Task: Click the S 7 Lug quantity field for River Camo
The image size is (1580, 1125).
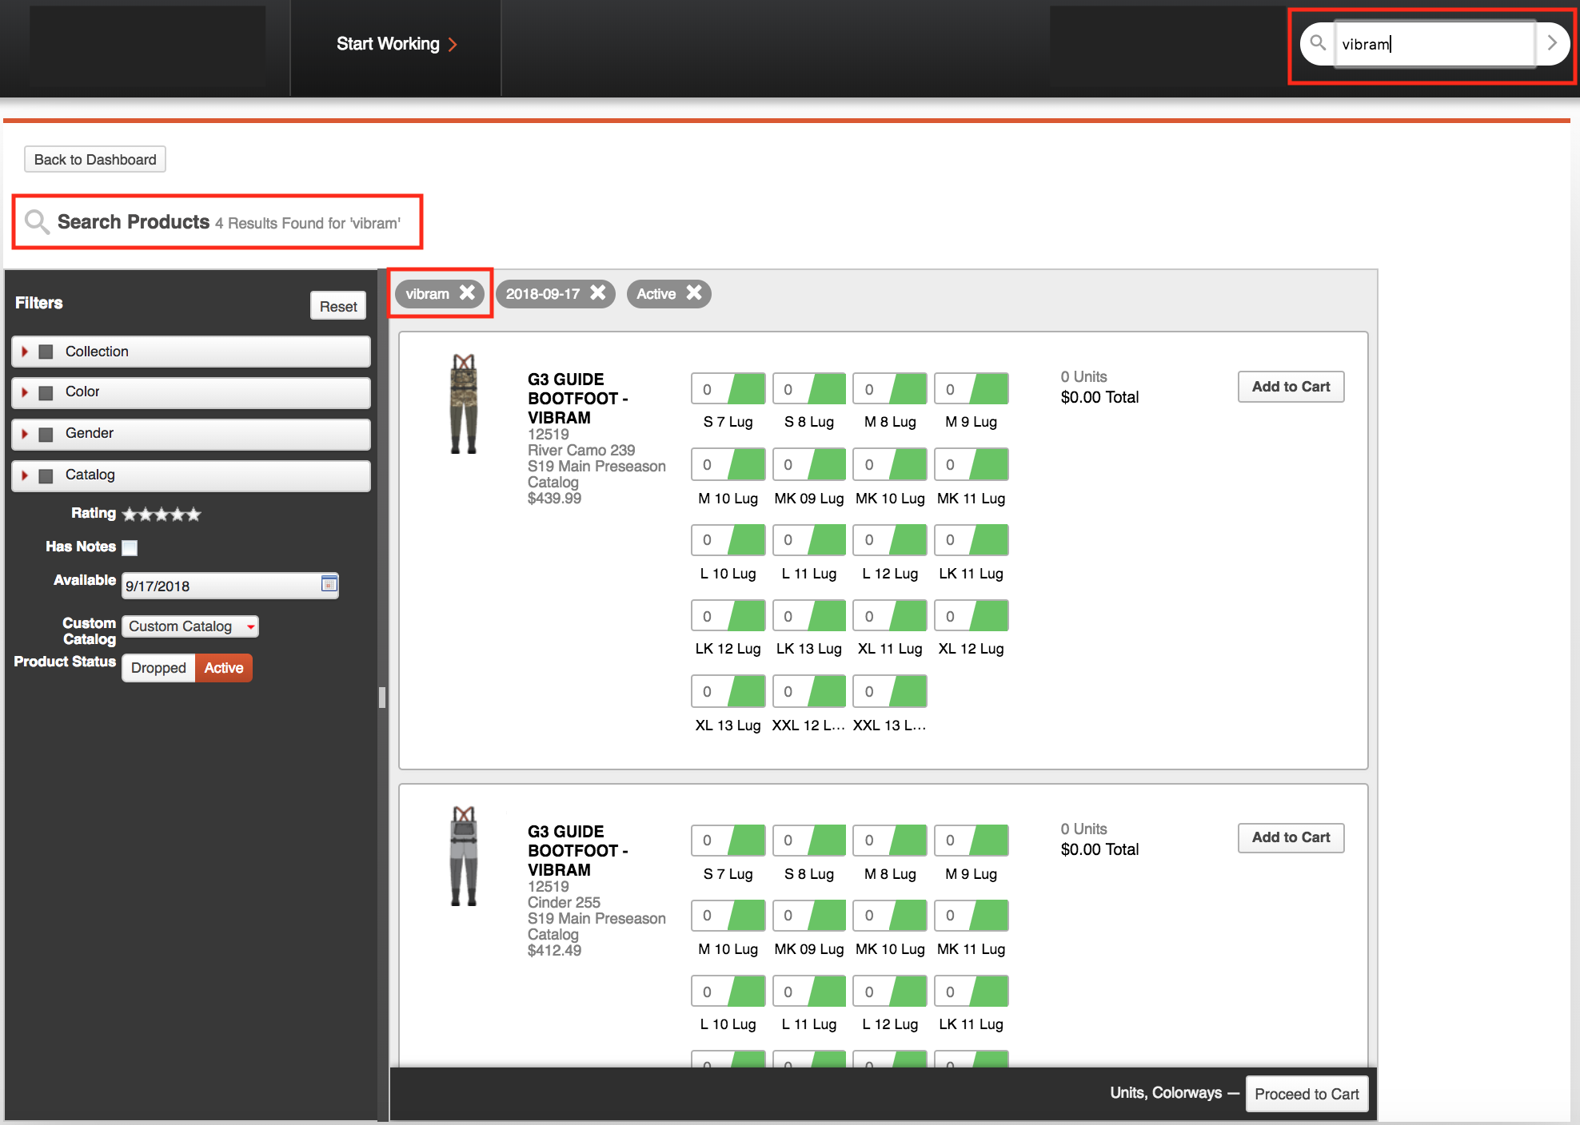Action: (708, 390)
